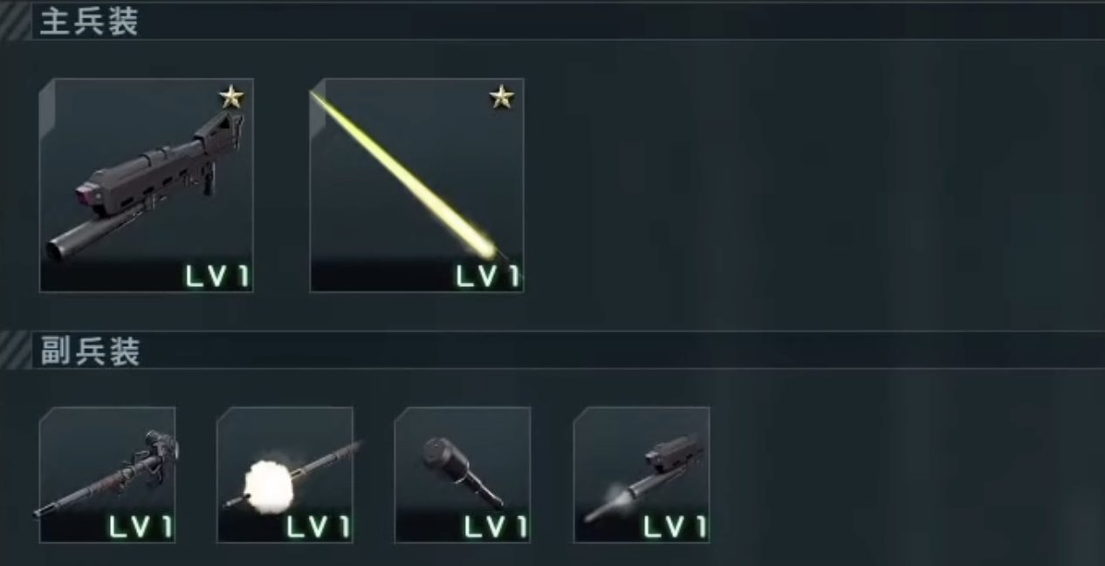Select the grenade sub weapon card
This screenshot has width=1105, height=566.
(x=463, y=474)
